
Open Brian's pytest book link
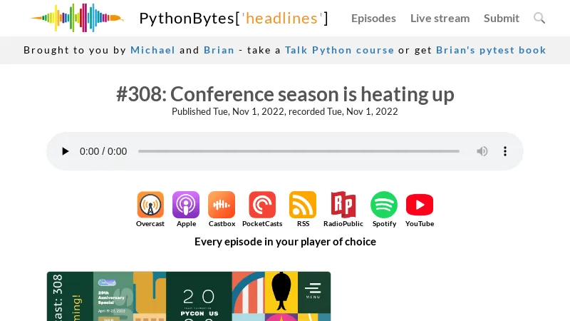(491, 50)
